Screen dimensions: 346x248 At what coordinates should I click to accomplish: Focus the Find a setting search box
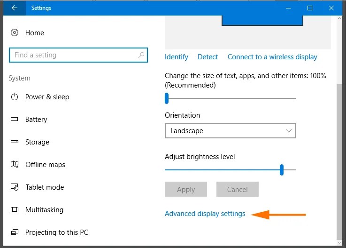78,55
